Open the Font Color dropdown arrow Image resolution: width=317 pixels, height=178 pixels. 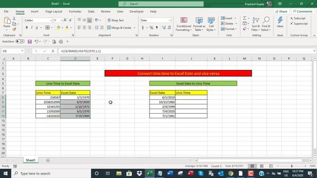point(71,28)
